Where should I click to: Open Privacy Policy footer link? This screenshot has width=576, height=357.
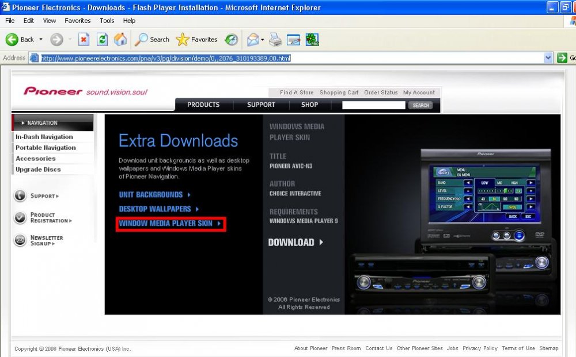tap(480, 348)
